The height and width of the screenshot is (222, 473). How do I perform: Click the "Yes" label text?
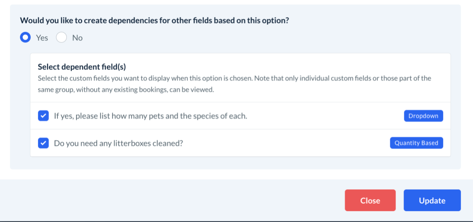pyautogui.click(x=42, y=38)
